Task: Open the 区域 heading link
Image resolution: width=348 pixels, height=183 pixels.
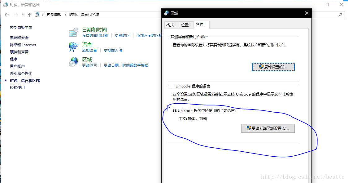Action: [87, 59]
